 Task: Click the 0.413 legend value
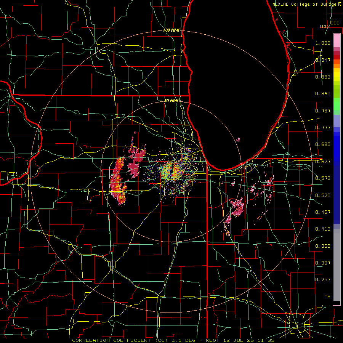click(323, 229)
